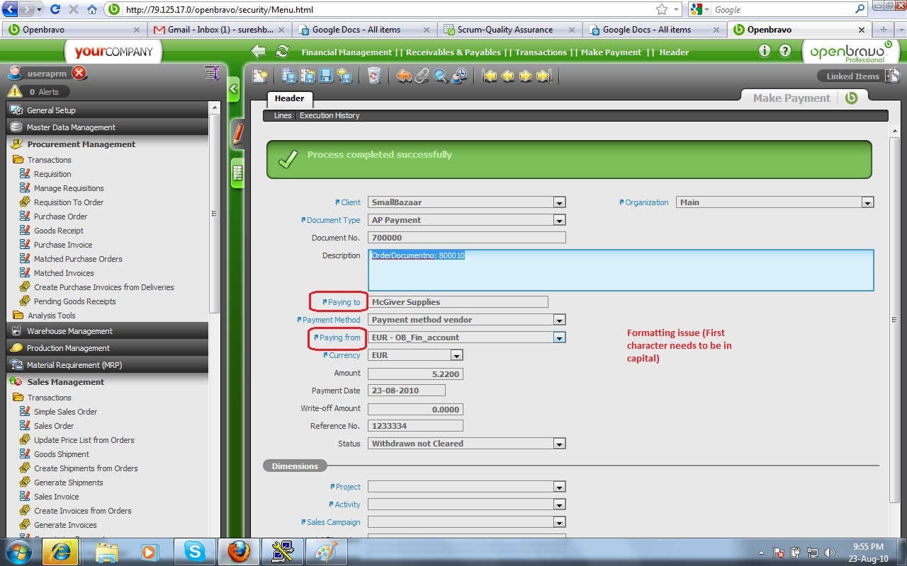Click the New record toolbar icon

[260, 76]
